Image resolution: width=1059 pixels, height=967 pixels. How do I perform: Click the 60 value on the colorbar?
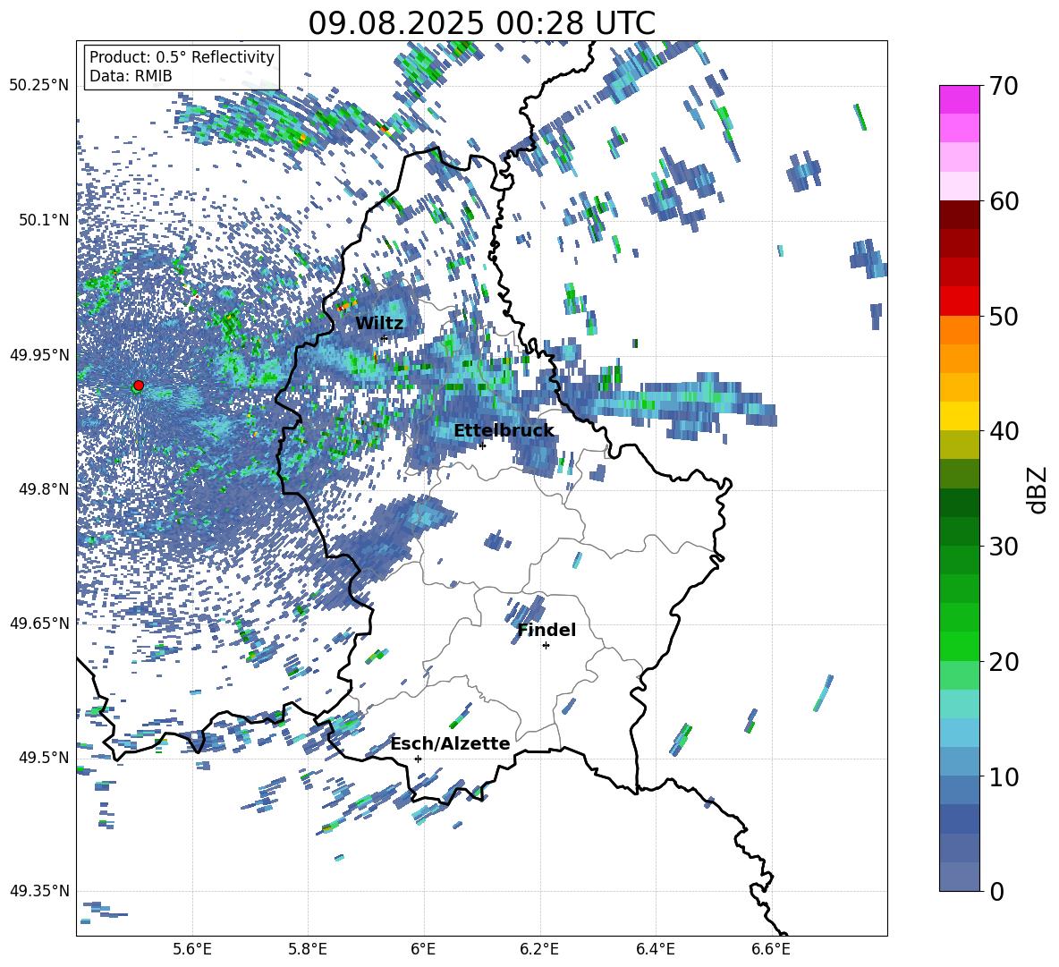coord(1004,201)
